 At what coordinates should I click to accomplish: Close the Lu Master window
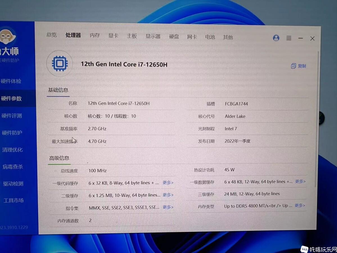312,39
